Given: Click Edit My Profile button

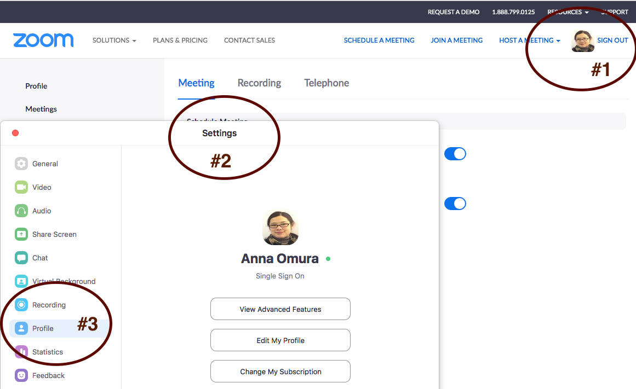Looking at the screenshot, I should (280, 340).
